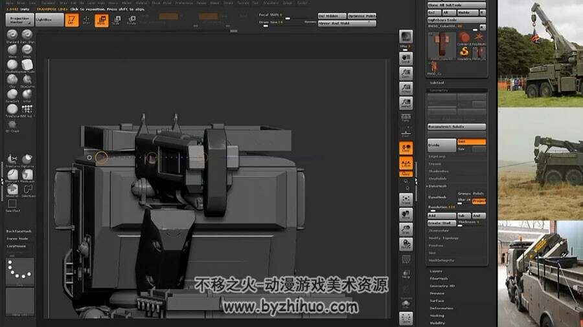Select the SelectRect brush
This screenshot has width=583, height=327.
tap(12, 204)
